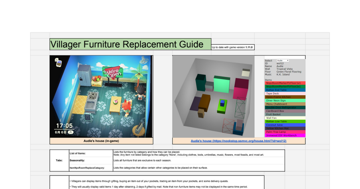The height and width of the screenshot is (189, 360).
Task: Click the Rattan End Table color row
Action: (285, 90)
